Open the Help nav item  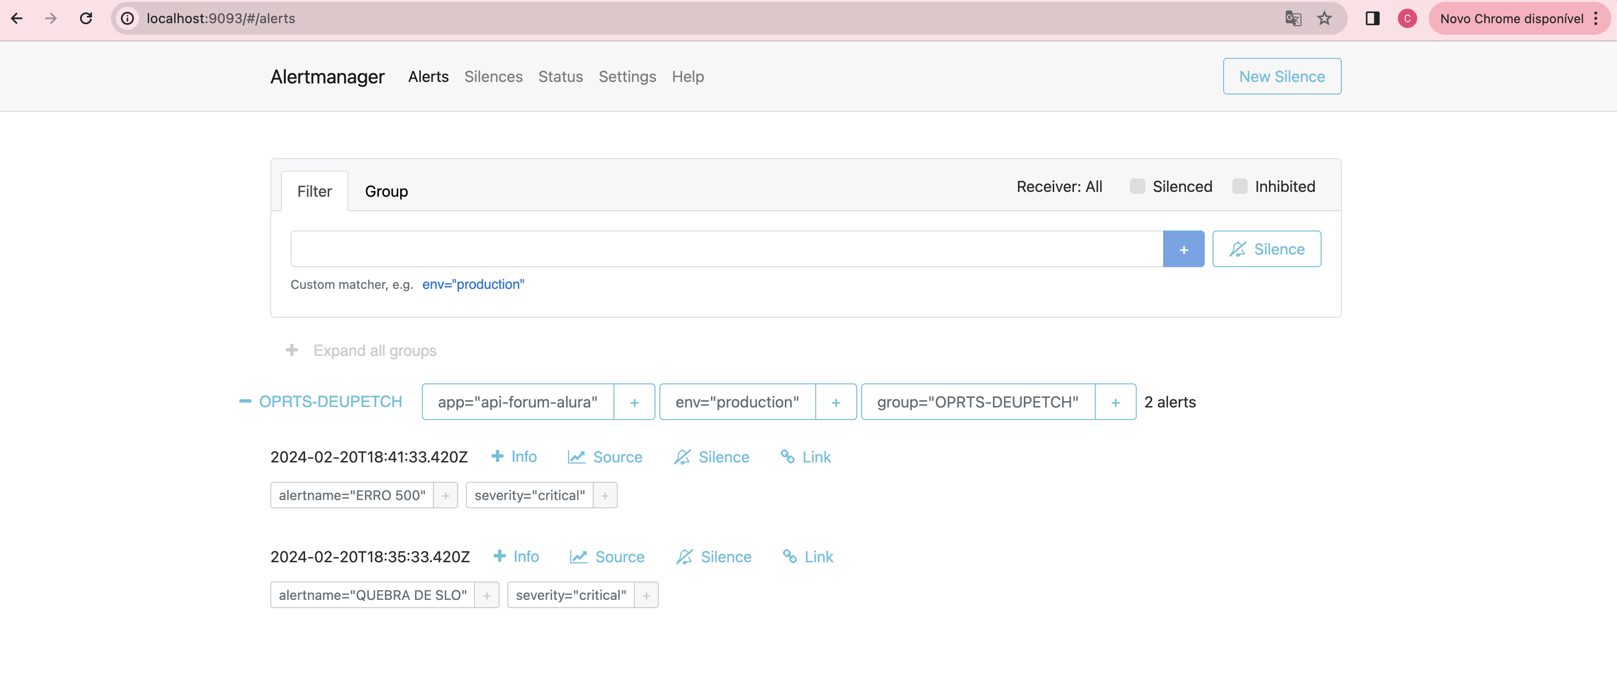coord(687,77)
